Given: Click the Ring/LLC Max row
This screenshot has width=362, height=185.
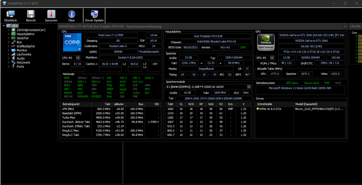Looking at the screenshot, I should pos(111,131).
